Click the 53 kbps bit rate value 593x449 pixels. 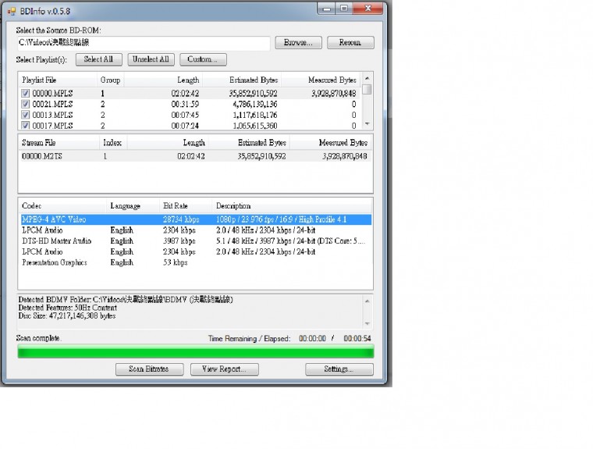click(175, 262)
